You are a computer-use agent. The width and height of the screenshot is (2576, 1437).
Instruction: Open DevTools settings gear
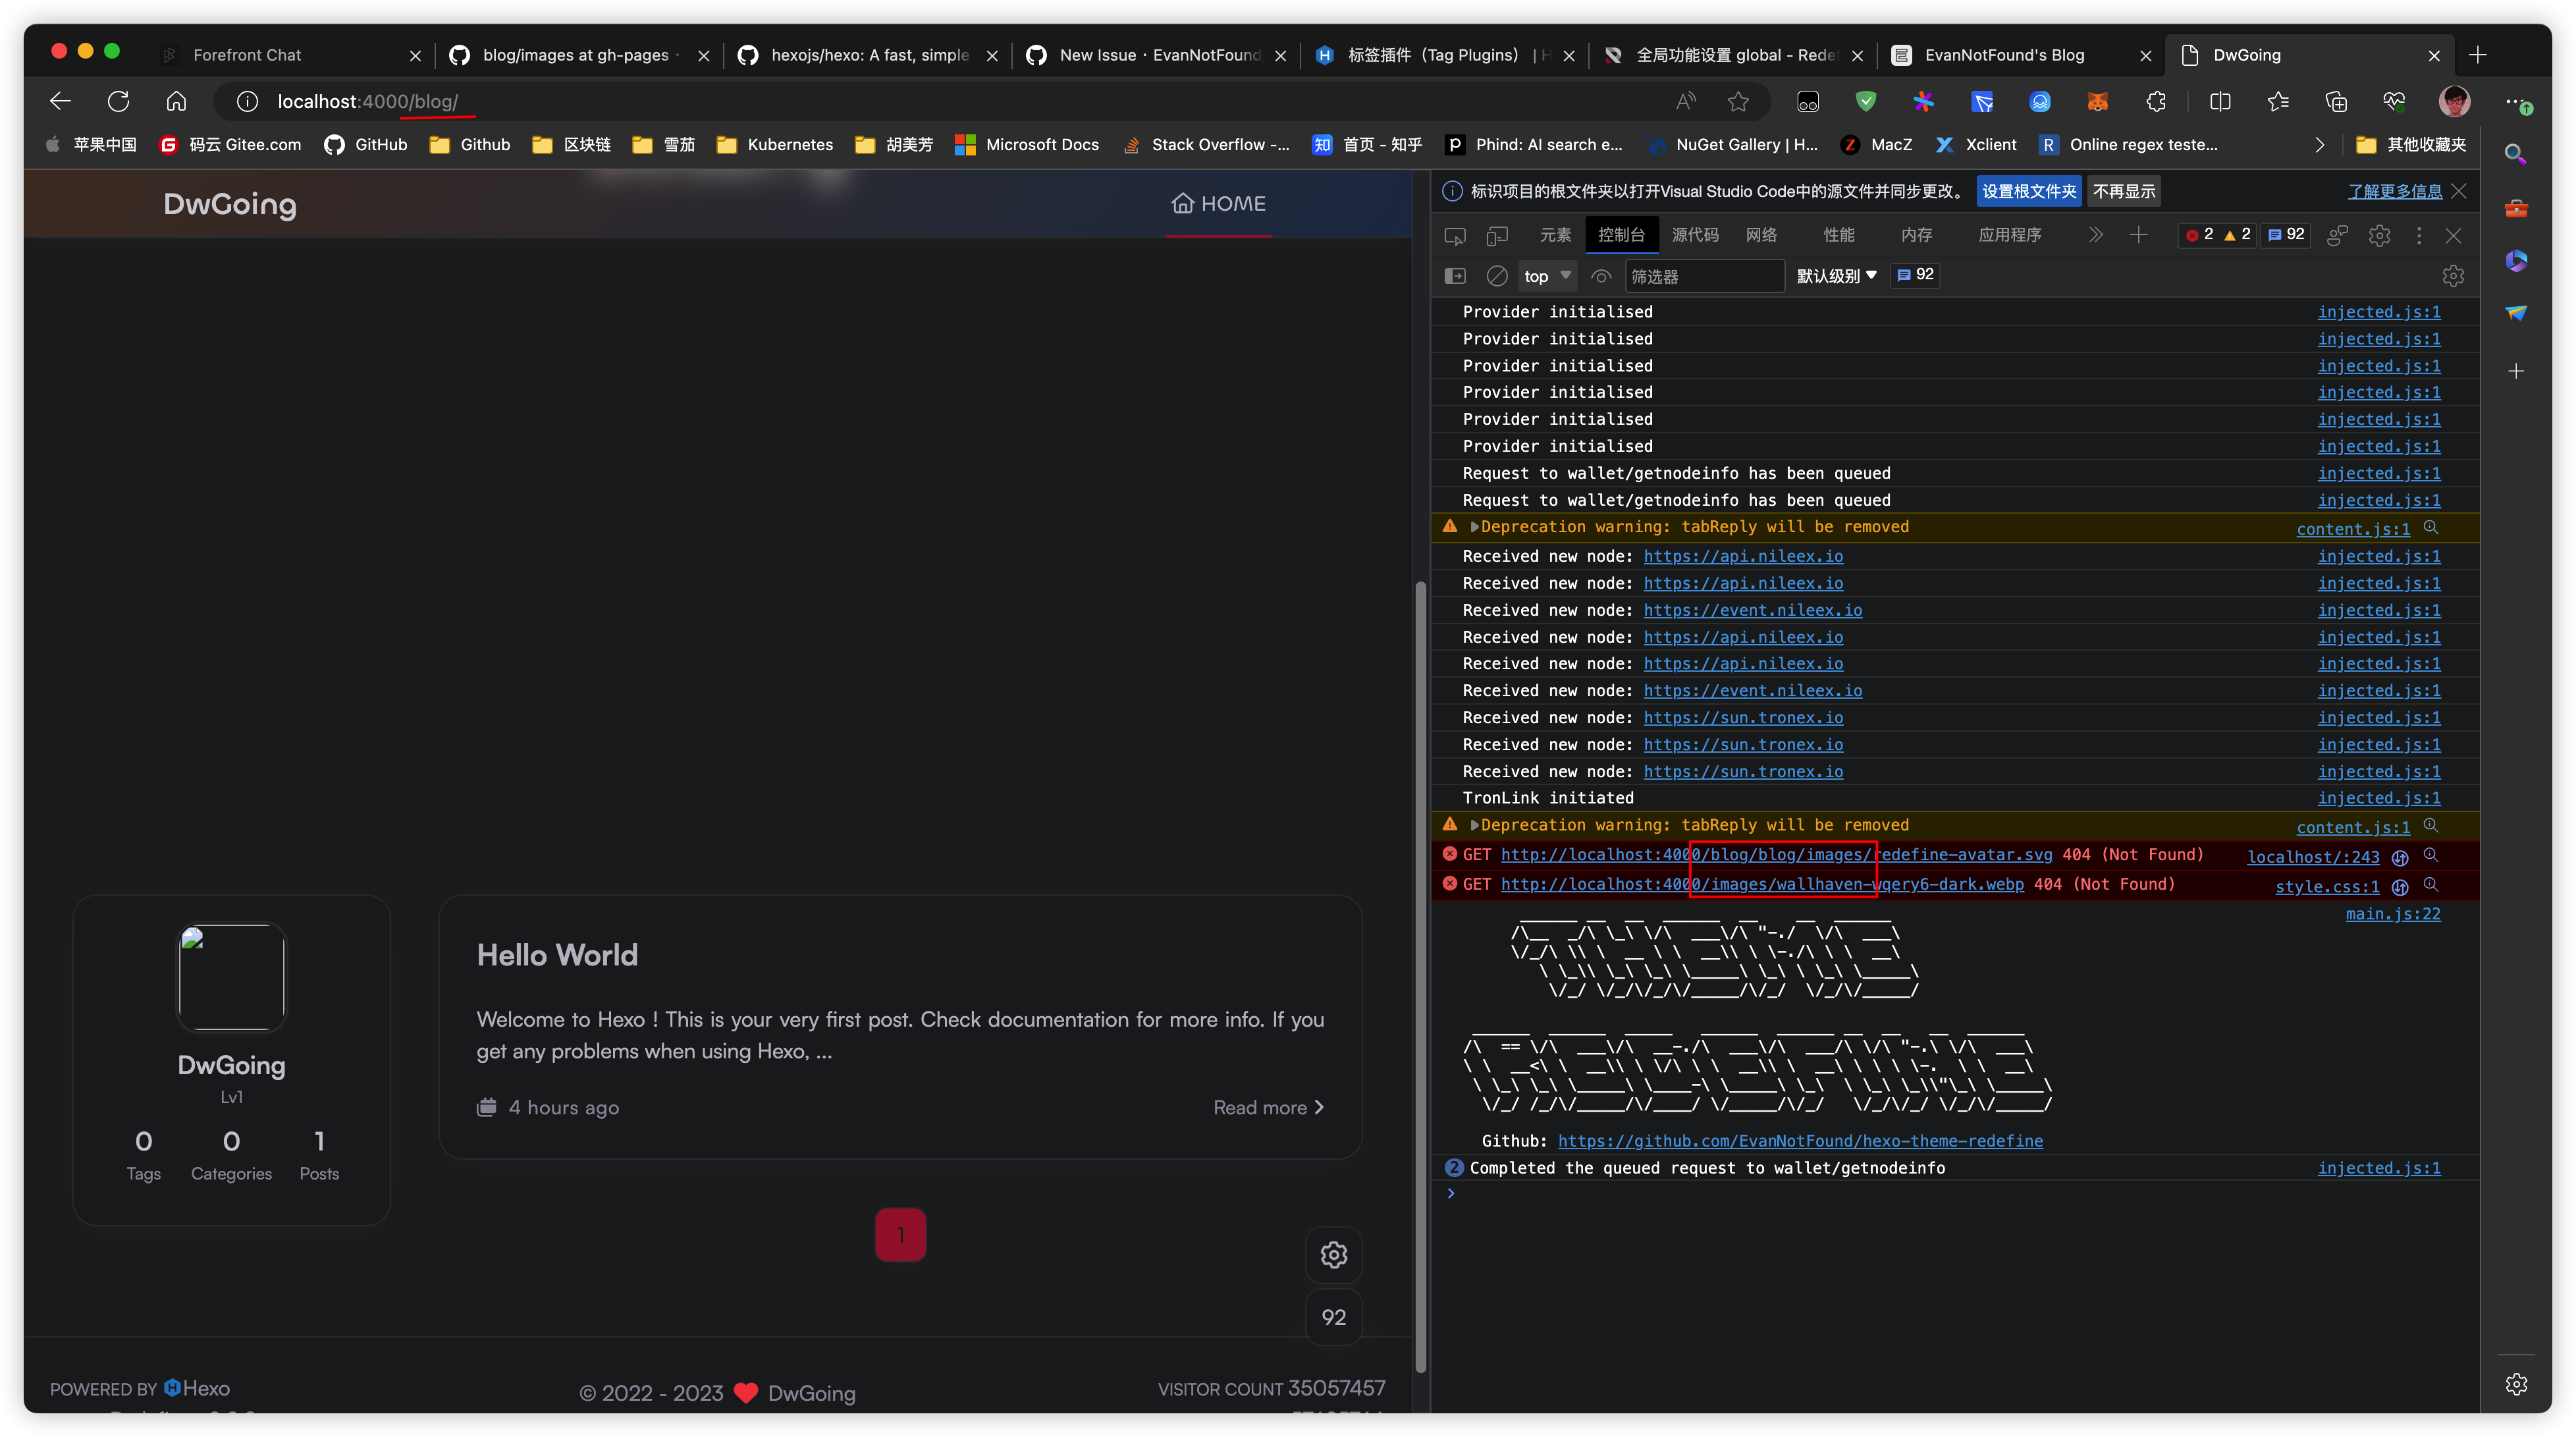click(2380, 236)
